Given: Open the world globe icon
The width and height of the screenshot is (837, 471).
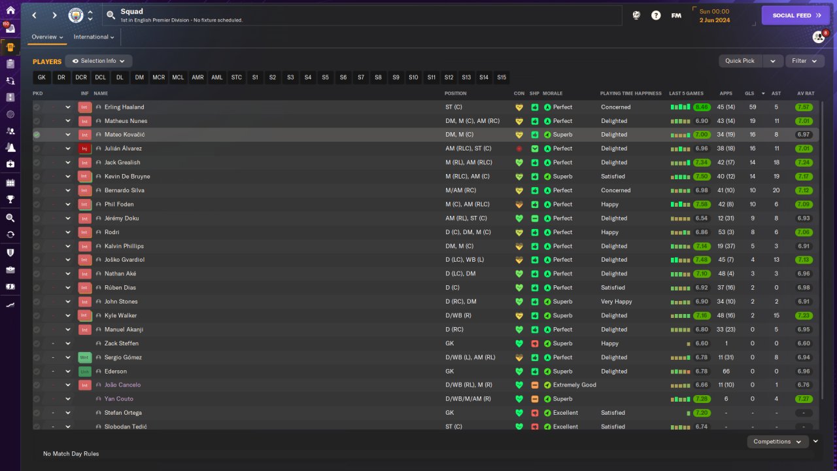Looking at the screenshot, I should tap(636, 15).
